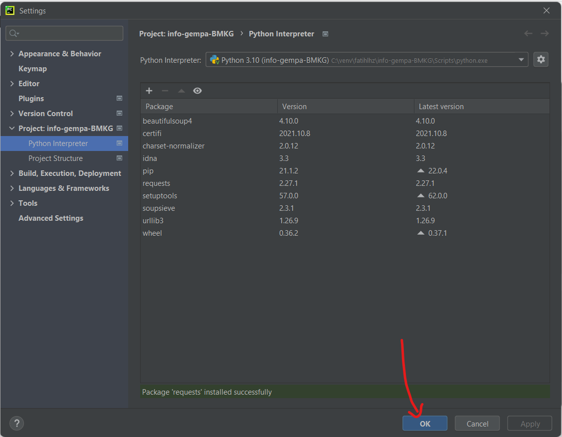Toggle the settings icon beside Plugins

(119, 98)
